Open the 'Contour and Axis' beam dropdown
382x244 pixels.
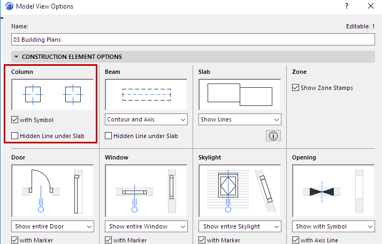pos(146,120)
